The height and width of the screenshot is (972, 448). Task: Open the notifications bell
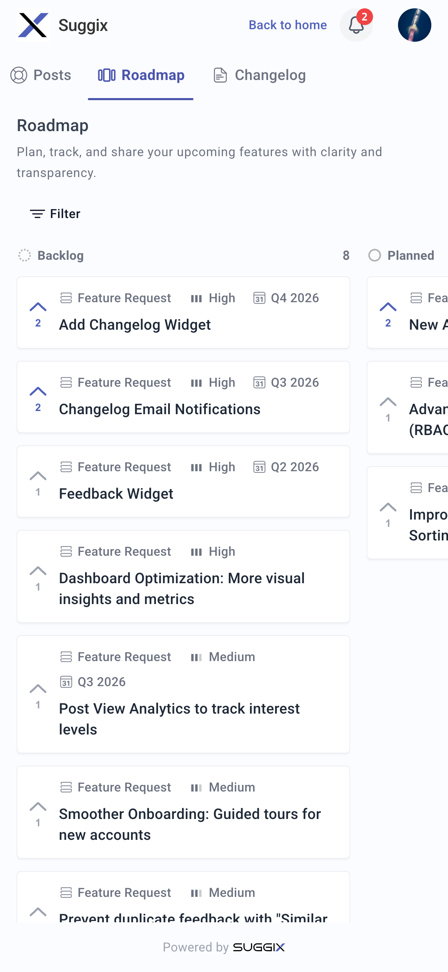[x=356, y=25]
